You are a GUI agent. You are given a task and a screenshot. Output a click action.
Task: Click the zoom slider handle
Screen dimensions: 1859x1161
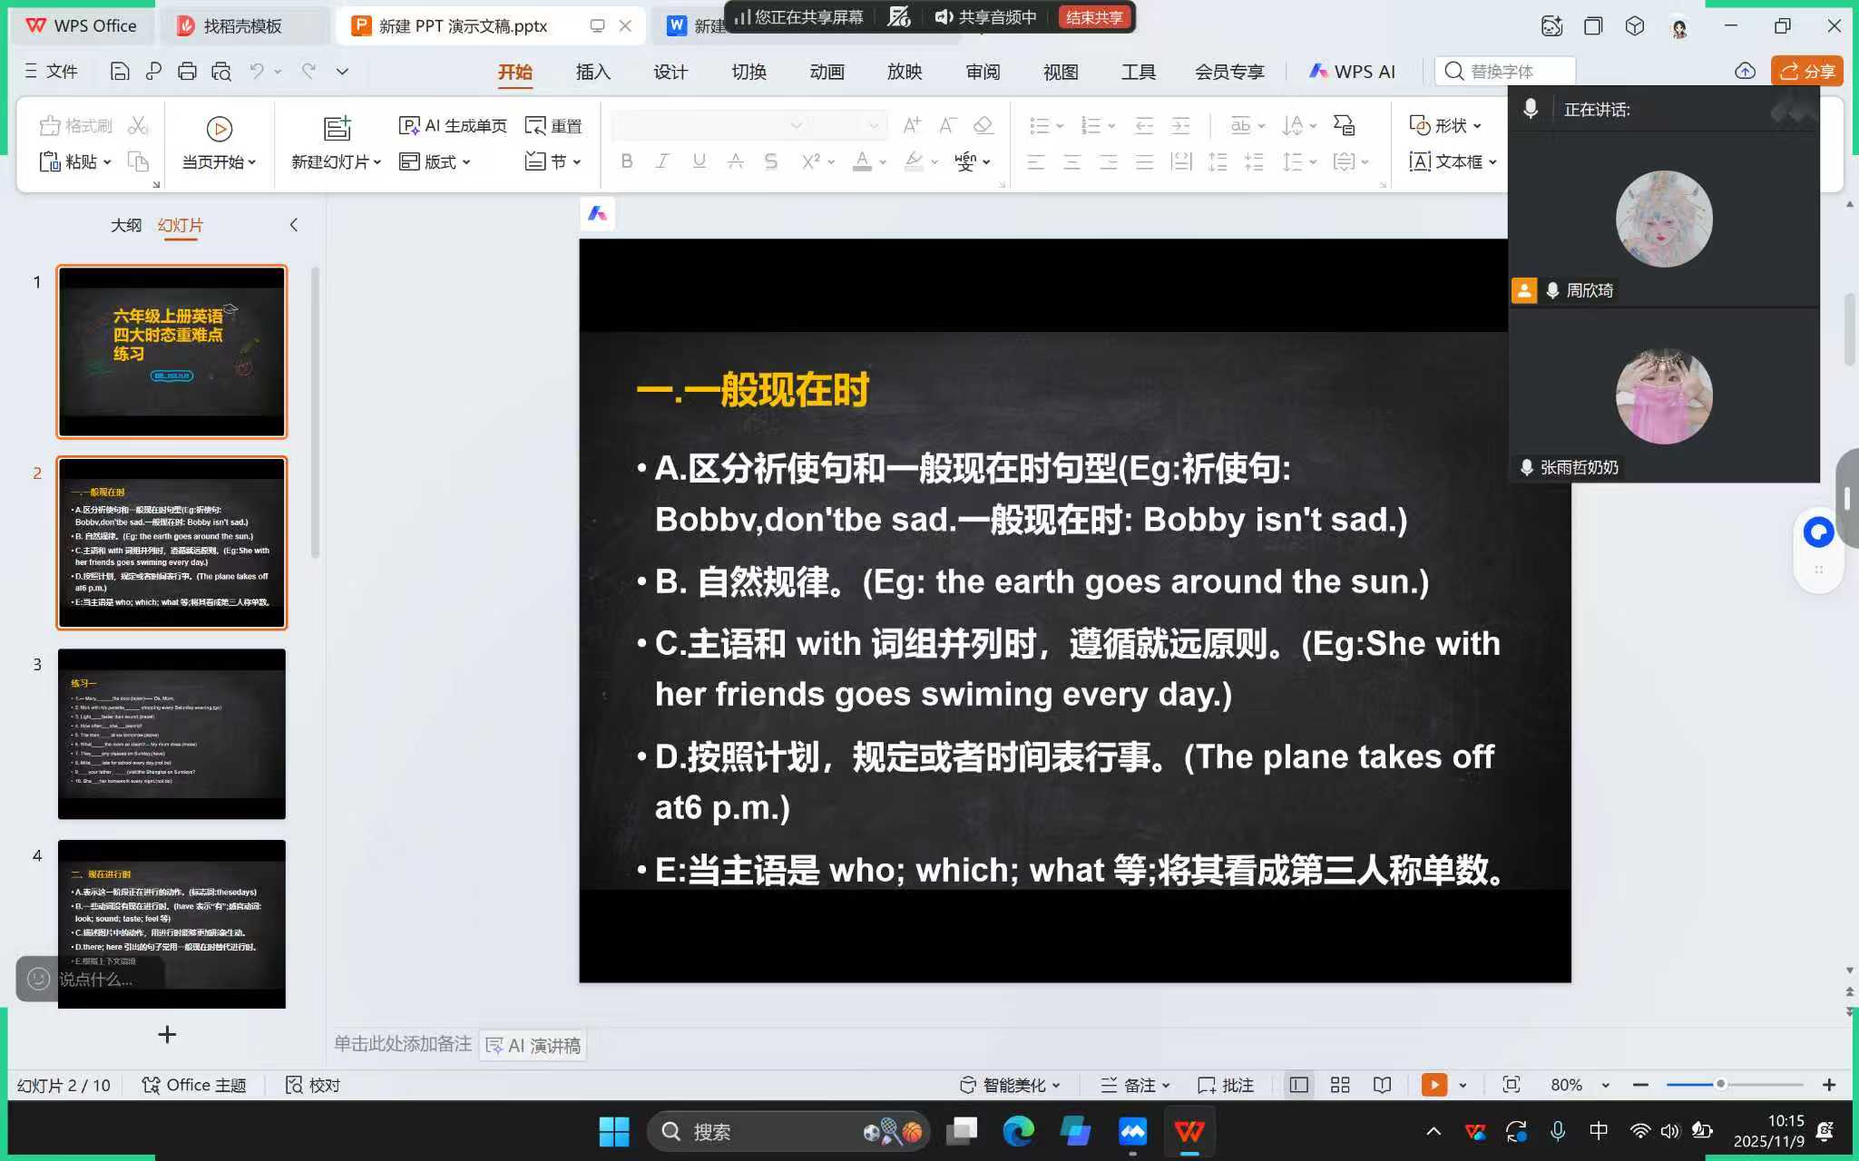click(x=1720, y=1085)
